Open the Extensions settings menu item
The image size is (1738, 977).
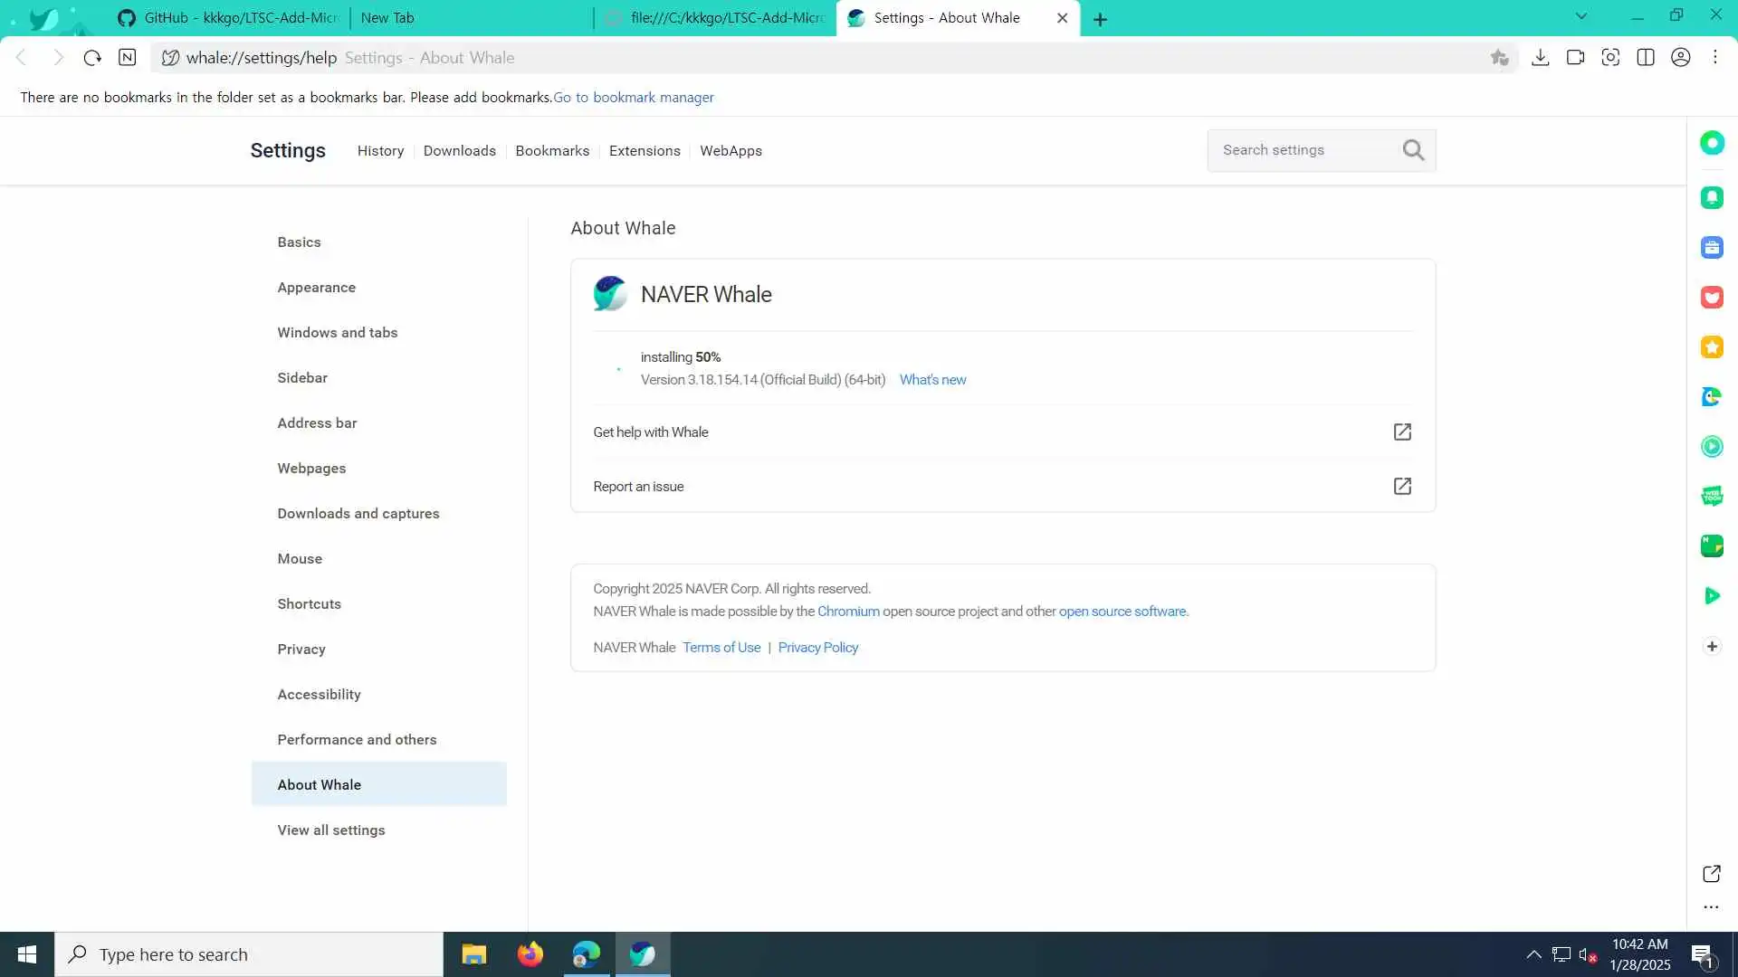click(x=645, y=151)
